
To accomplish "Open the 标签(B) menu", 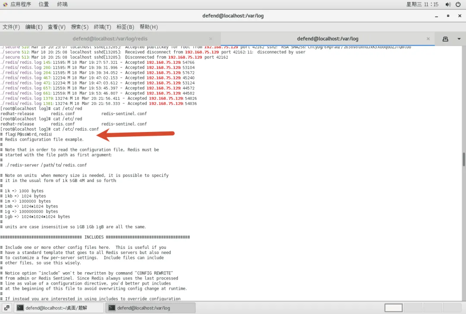I will (x=125, y=27).
